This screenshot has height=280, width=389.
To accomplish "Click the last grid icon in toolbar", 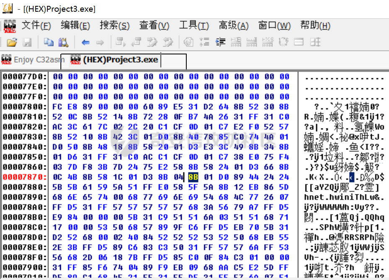I will [x=316, y=42].
